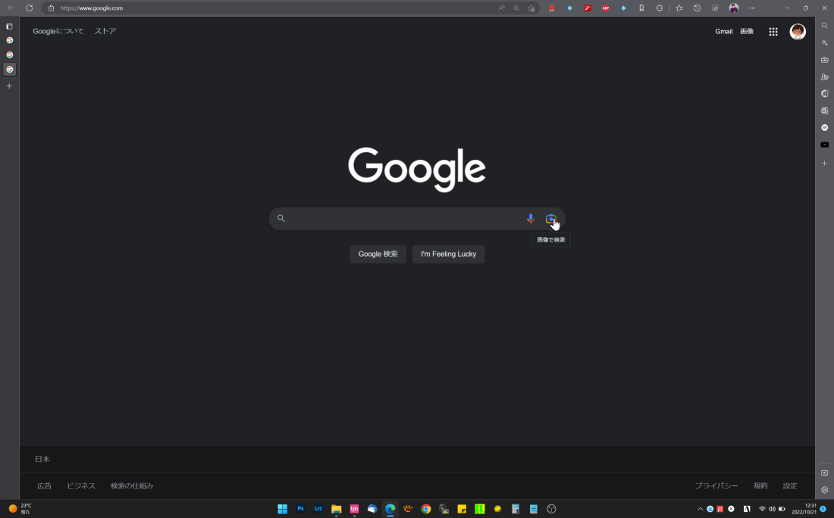Open Lightroom Classic from the taskbar
Image resolution: width=834 pixels, height=518 pixels.
pos(318,508)
